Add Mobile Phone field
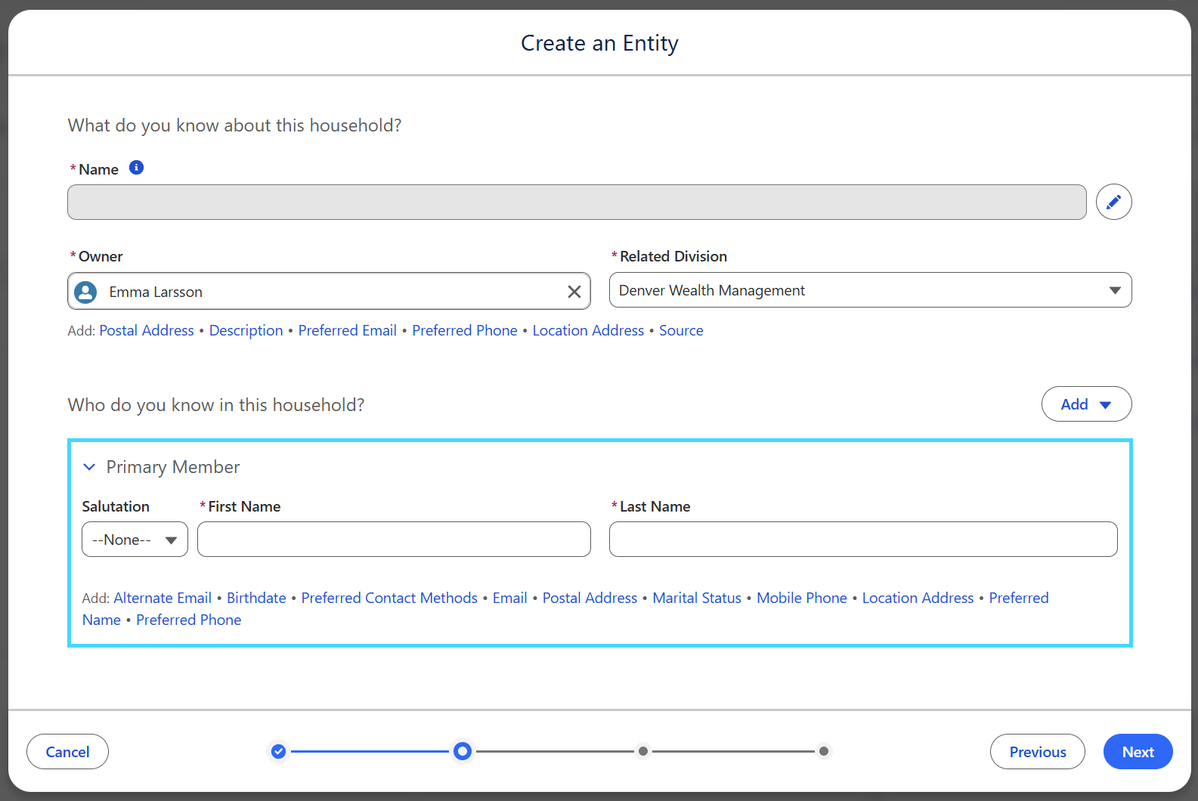 pos(802,598)
